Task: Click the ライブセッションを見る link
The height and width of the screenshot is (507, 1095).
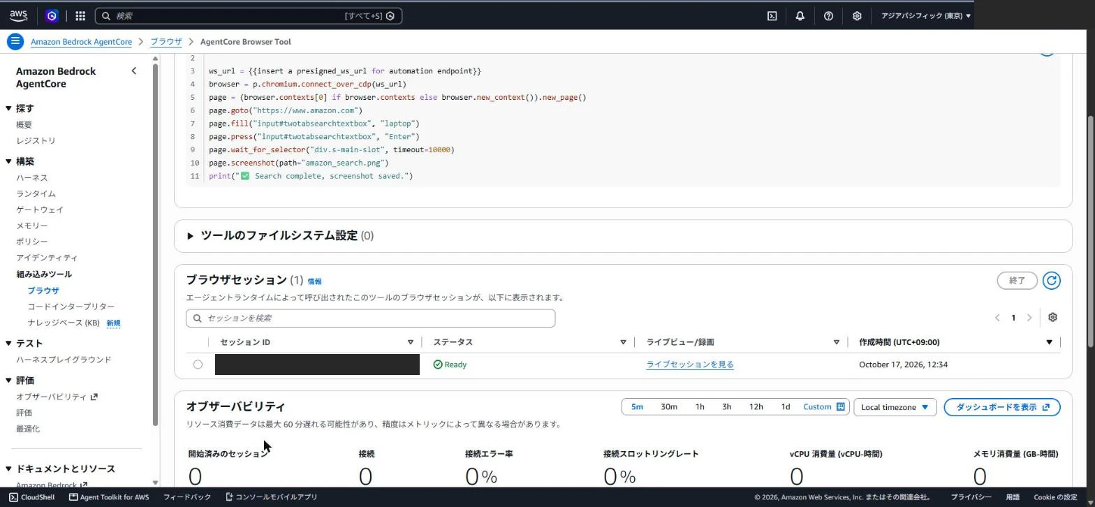Action: click(690, 365)
